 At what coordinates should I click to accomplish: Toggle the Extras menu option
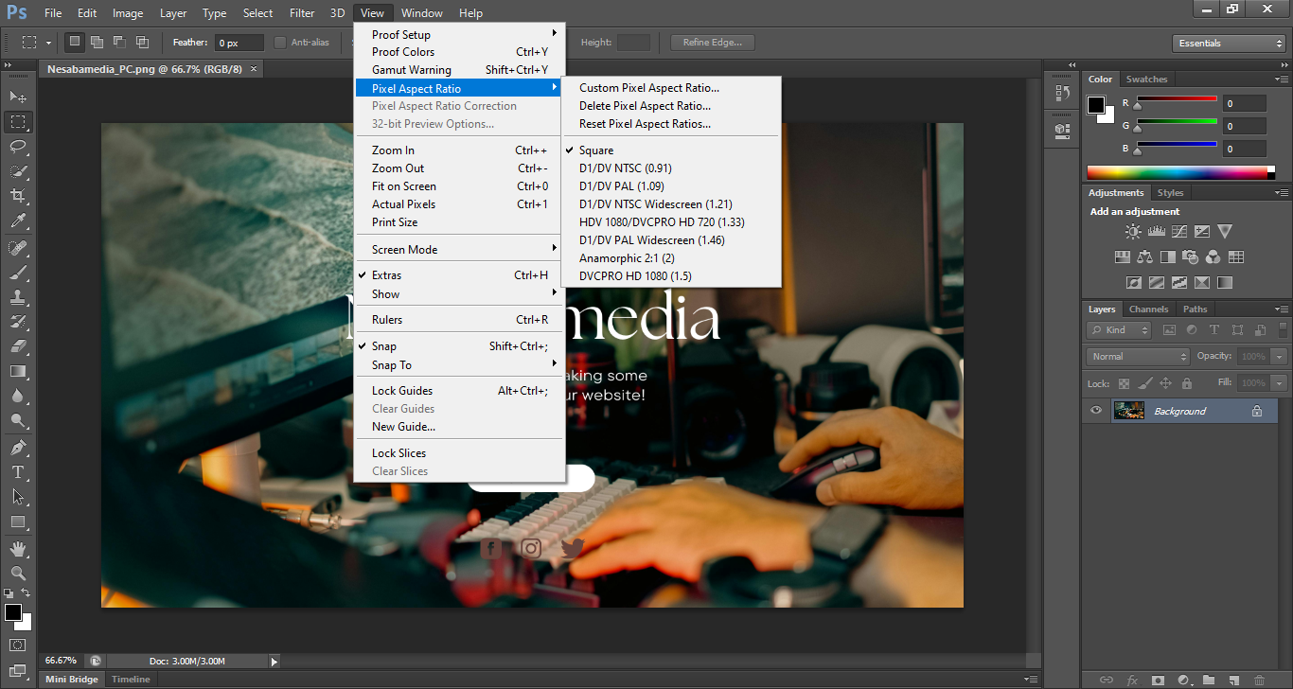point(386,275)
